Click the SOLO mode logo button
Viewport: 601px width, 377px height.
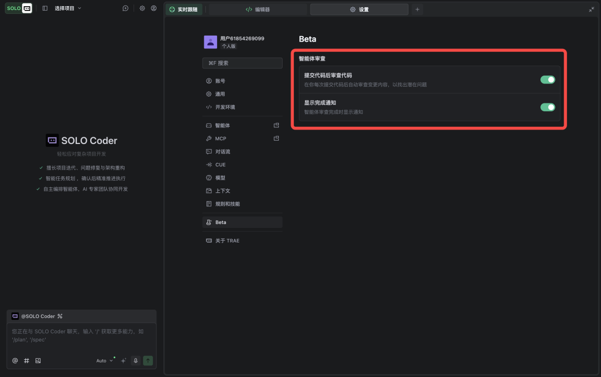(x=18, y=8)
